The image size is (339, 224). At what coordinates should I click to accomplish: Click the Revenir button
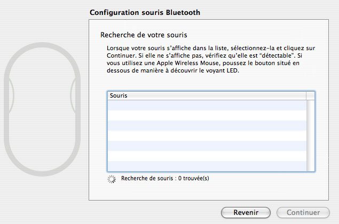point(246,212)
